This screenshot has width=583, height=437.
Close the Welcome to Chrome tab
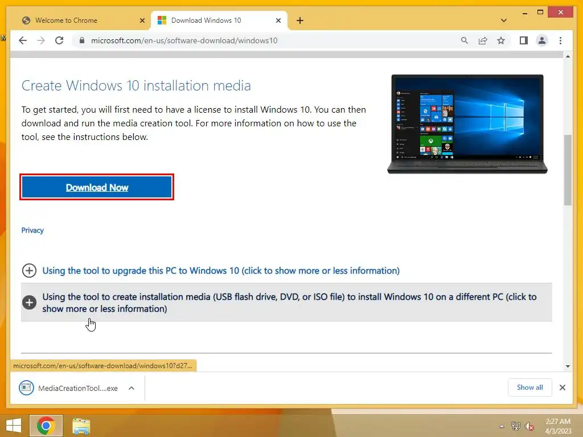tap(142, 20)
